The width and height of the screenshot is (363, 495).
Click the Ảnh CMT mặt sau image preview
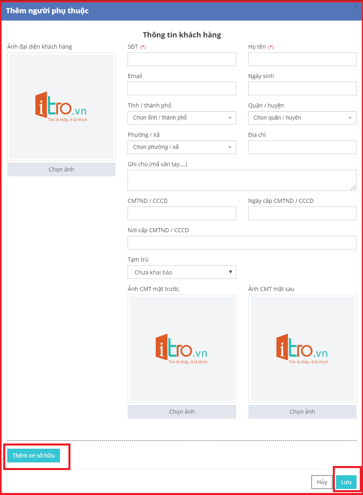pos(302,349)
